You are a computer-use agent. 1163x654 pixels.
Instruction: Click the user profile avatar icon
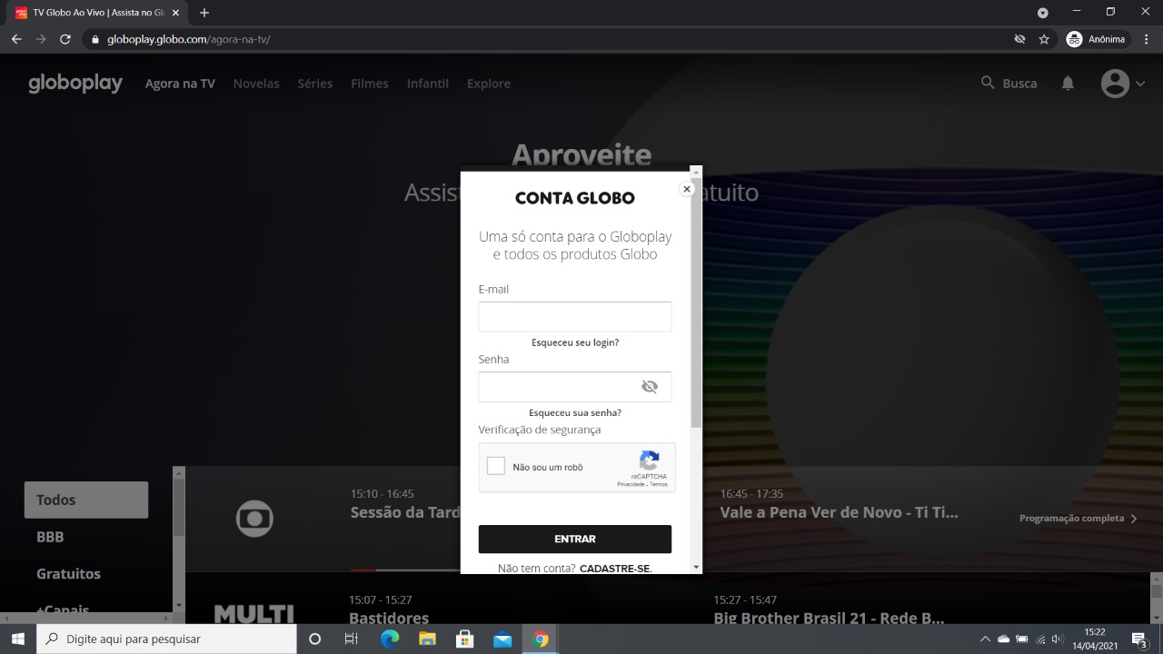point(1115,84)
